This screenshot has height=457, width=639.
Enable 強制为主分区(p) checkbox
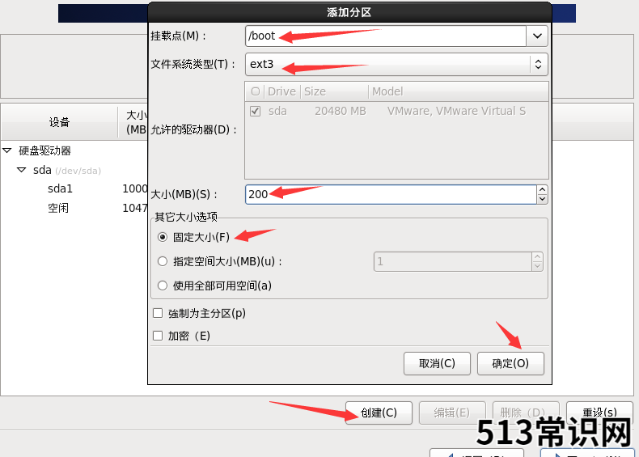tap(158, 313)
